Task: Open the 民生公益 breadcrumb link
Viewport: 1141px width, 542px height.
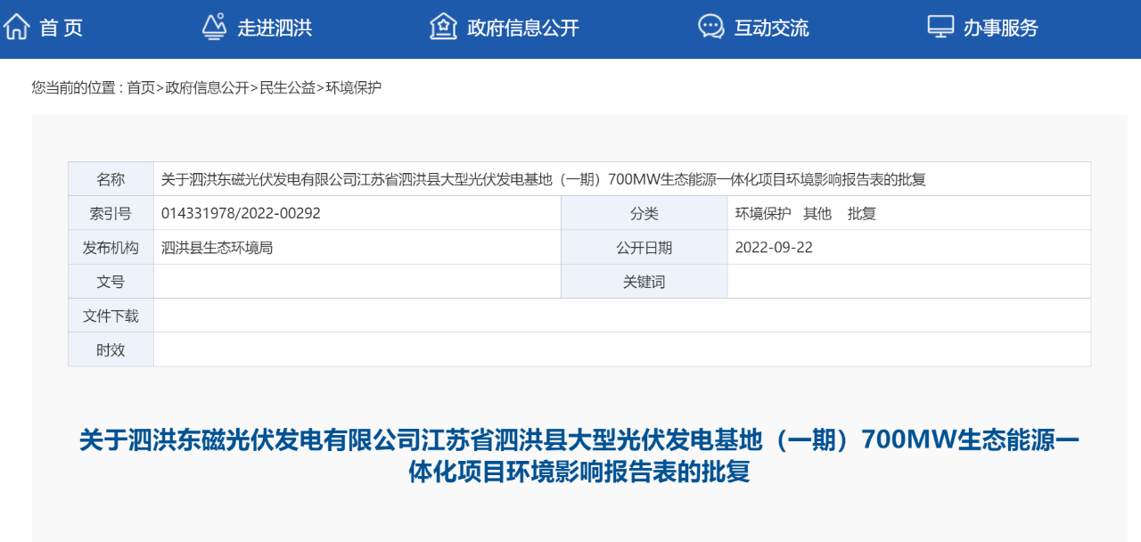Action: (287, 87)
